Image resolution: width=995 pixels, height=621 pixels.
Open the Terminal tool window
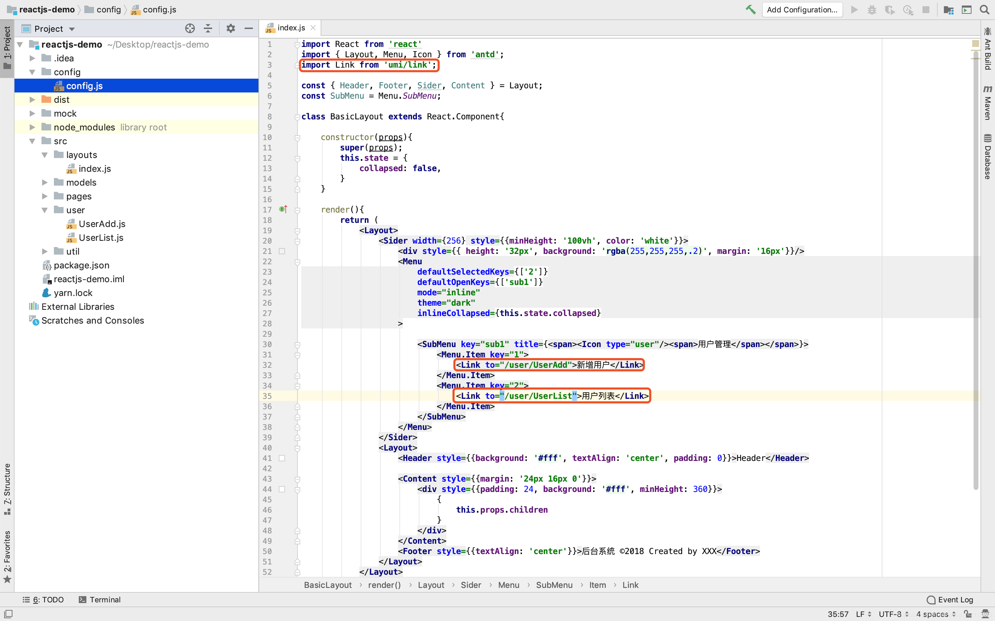(x=99, y=600)
